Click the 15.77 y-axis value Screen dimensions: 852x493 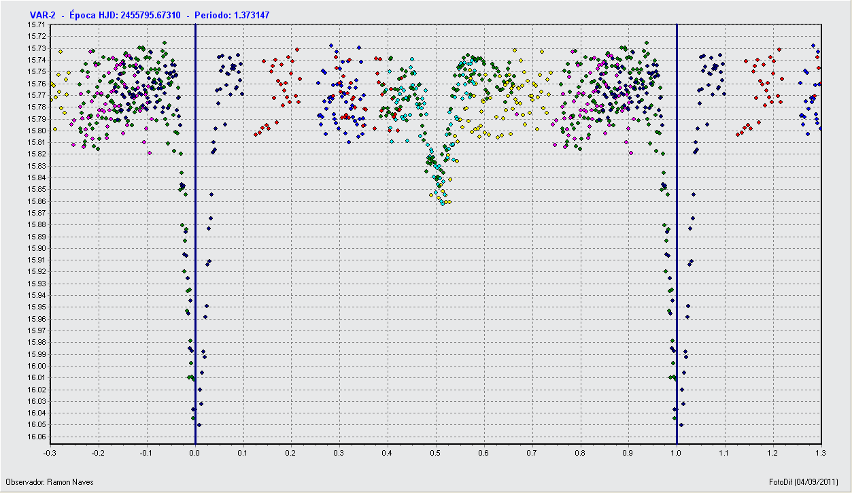[x=37, y=95]
